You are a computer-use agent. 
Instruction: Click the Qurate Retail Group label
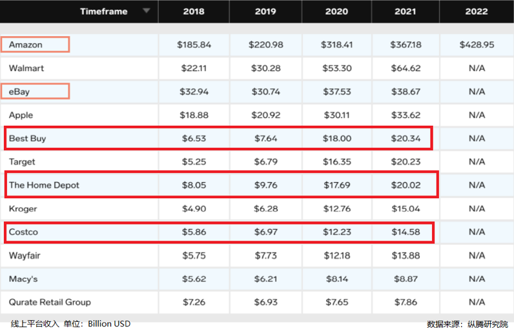pyautogui.click(x=50, y=302)
